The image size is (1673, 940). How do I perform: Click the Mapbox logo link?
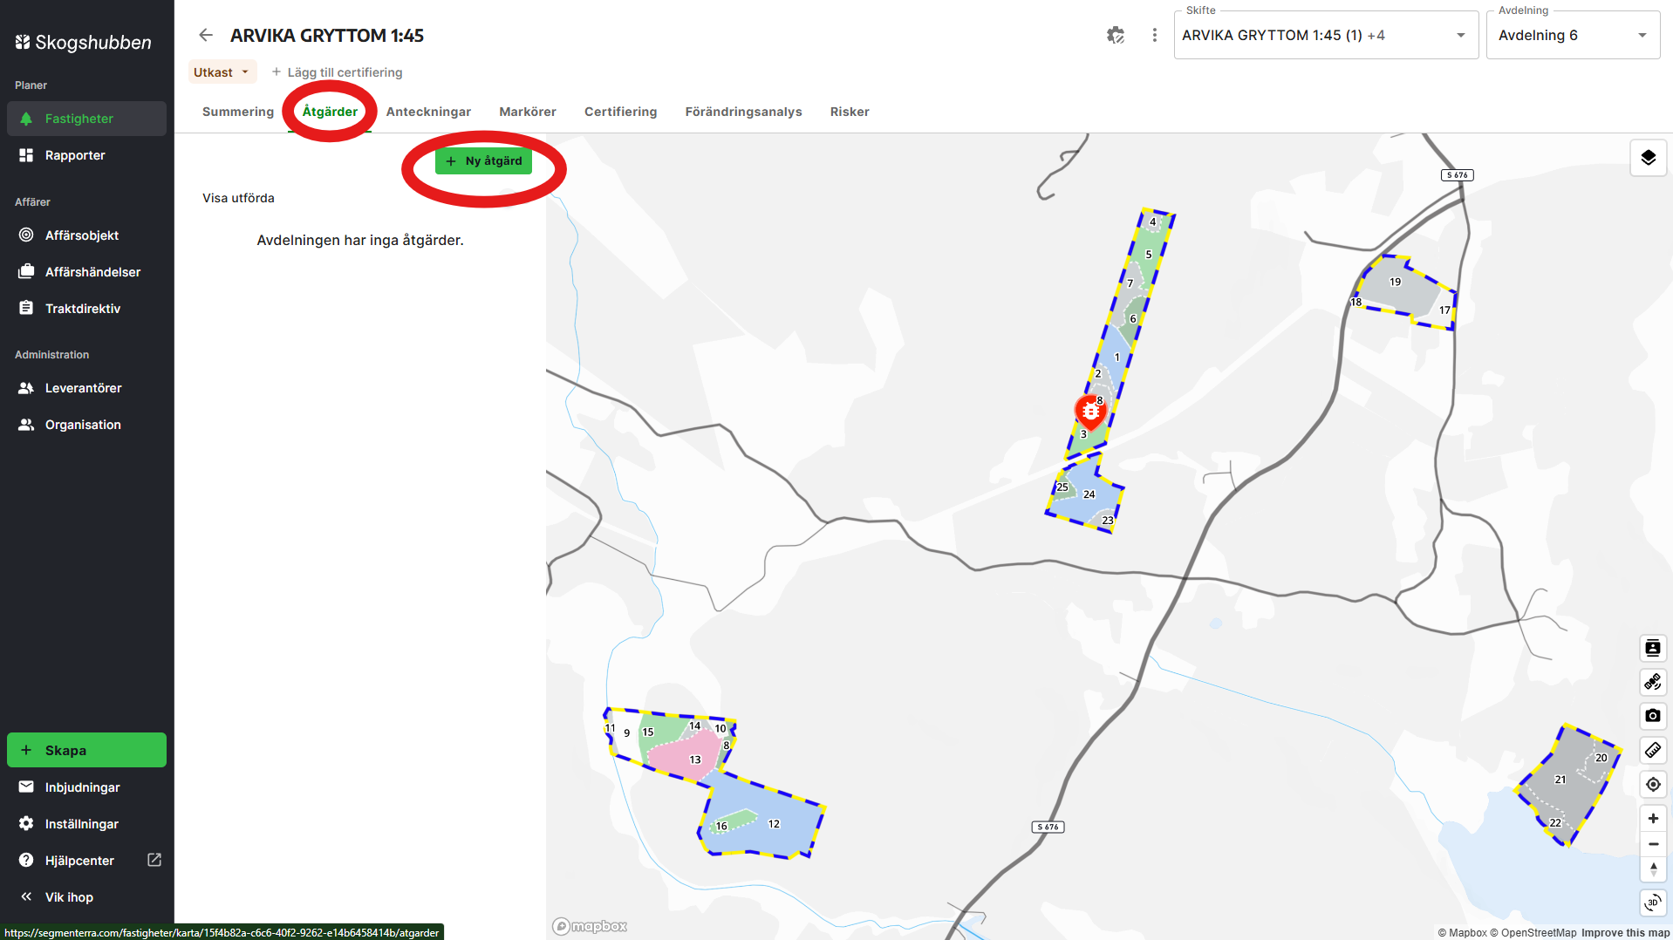[591, 926]
